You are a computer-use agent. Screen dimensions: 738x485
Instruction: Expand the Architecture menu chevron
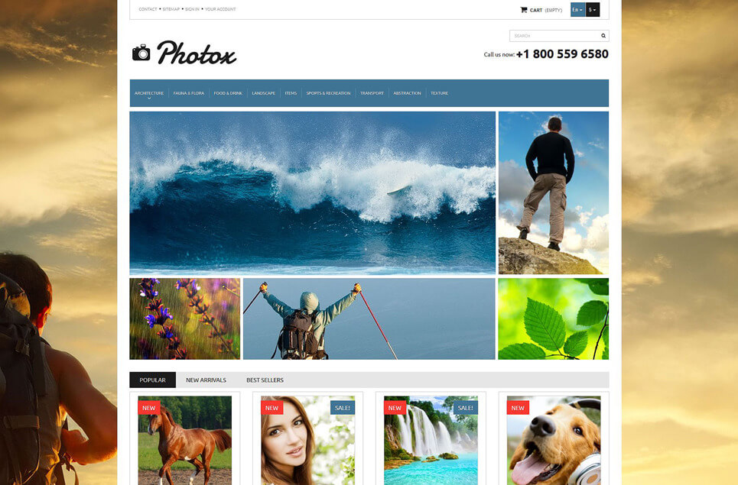(x=149, y=99)
